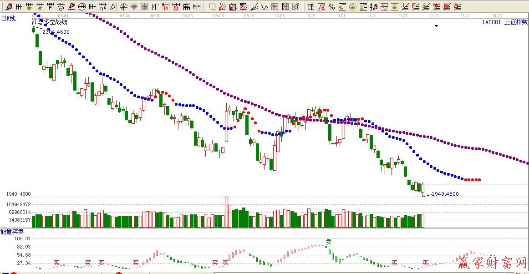This screenshot has width=529, height=274.
Task: Click the plain percent sign icon
Action: pyautogui.click(x=331, y=6)
